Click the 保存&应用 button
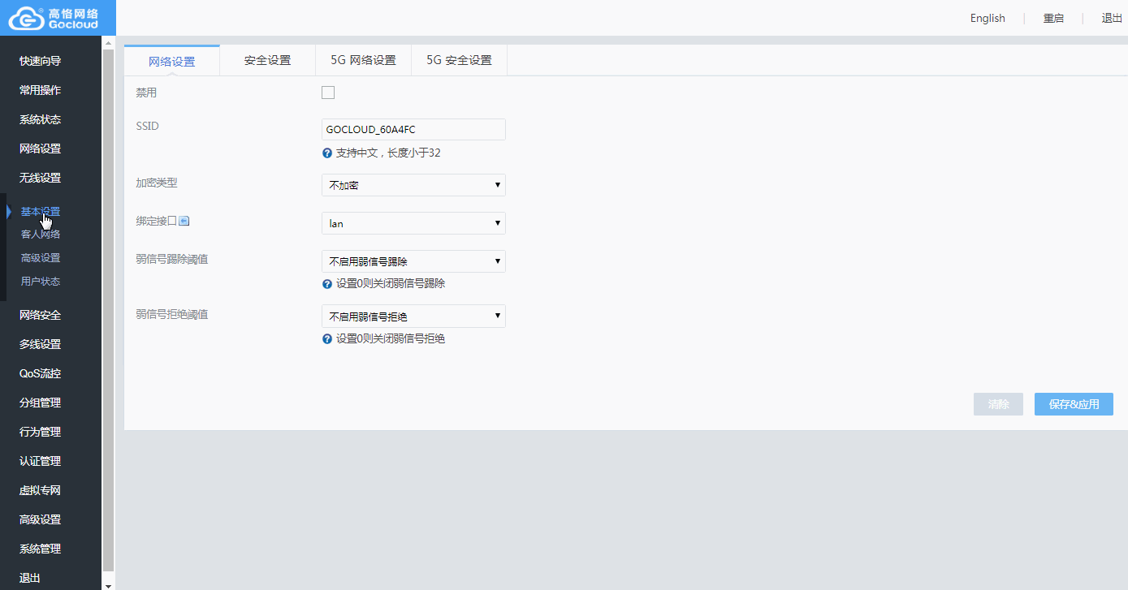The height and width of the screenshot is (590, 1128). pos(1074,404)
